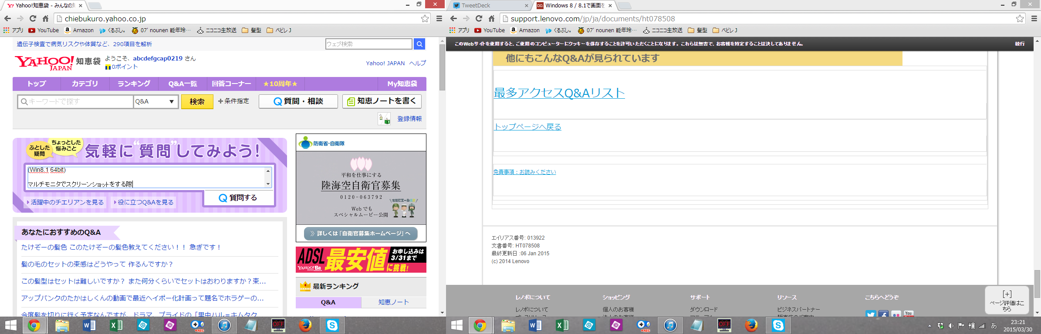Screen dimensions: 1041x334
Task: Expand 髪型 bookmark folder in Lenovo window
Action: click(x=697, y=30)
